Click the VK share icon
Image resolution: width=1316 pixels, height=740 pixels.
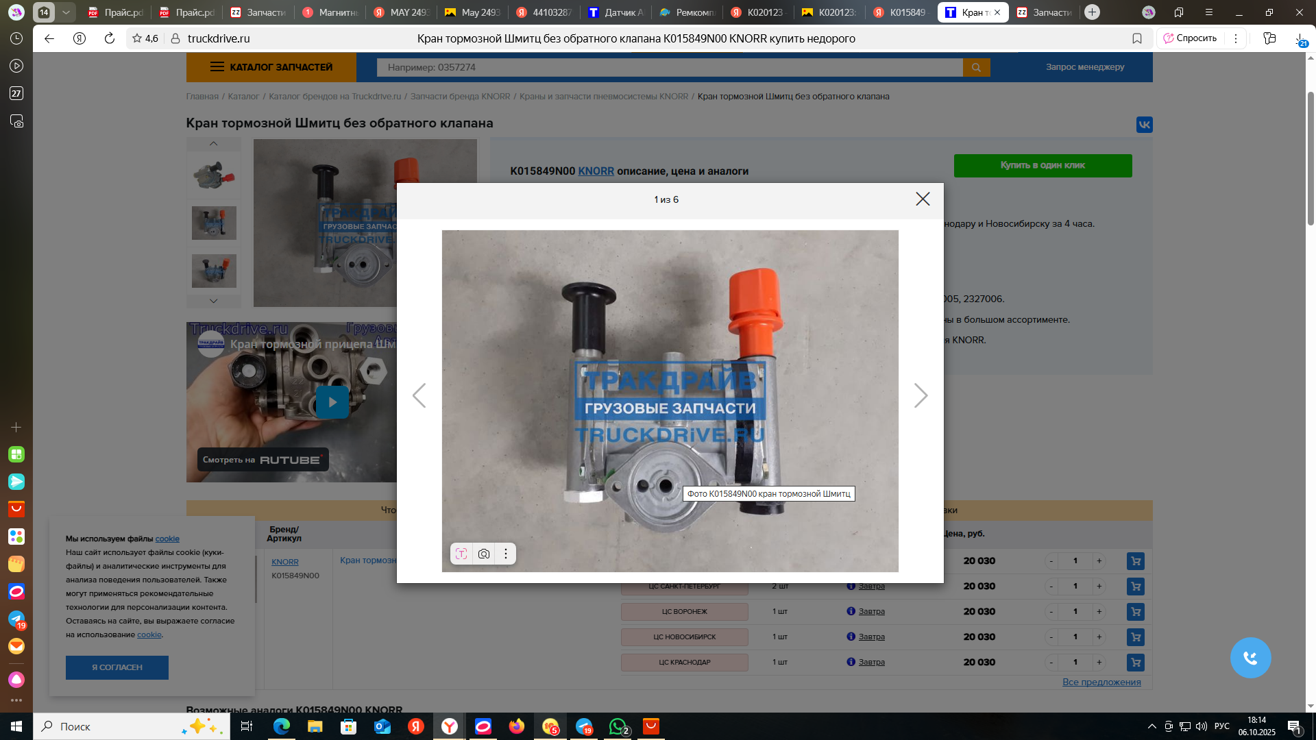(1144, 125)
